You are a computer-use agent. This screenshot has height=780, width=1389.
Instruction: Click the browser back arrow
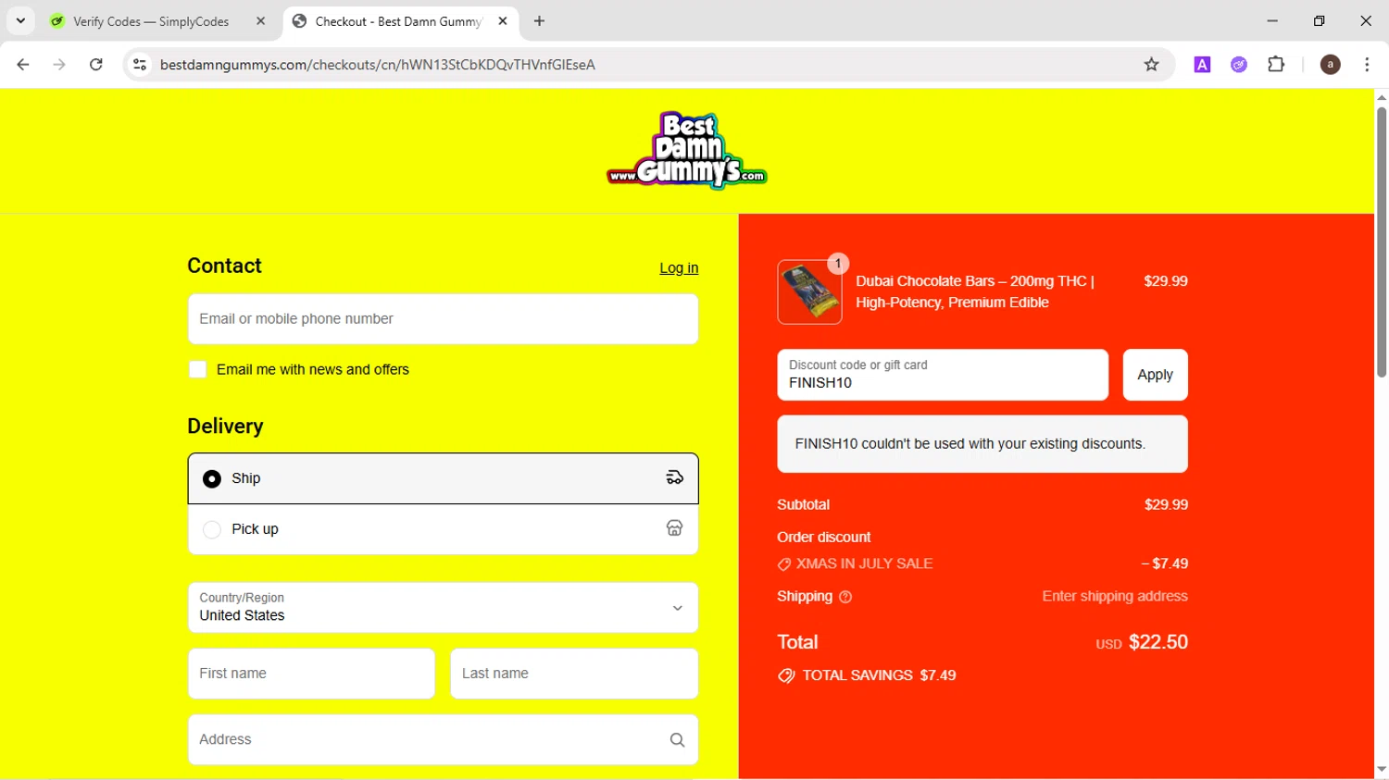(23, 65)
